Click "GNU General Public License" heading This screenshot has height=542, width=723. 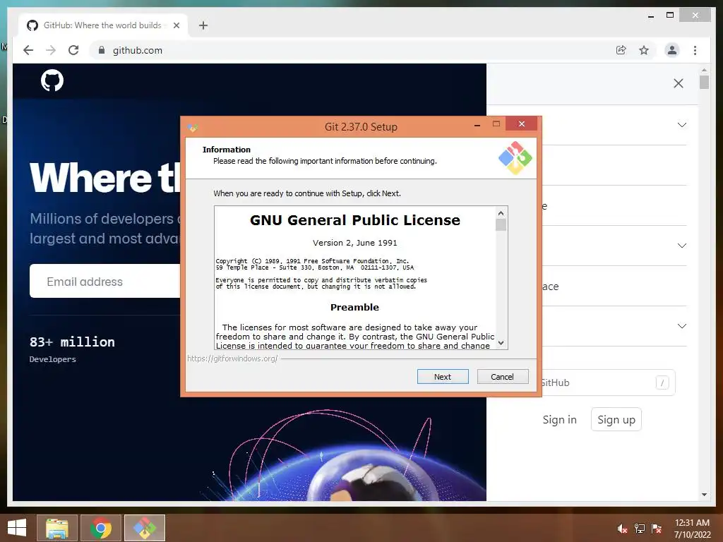(355, 220)
